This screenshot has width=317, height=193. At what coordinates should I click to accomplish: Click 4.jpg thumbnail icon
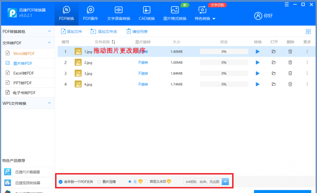78,84
